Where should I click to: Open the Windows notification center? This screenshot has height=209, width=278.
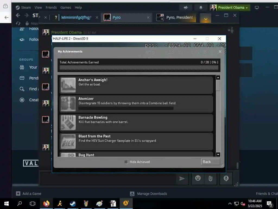270,204
